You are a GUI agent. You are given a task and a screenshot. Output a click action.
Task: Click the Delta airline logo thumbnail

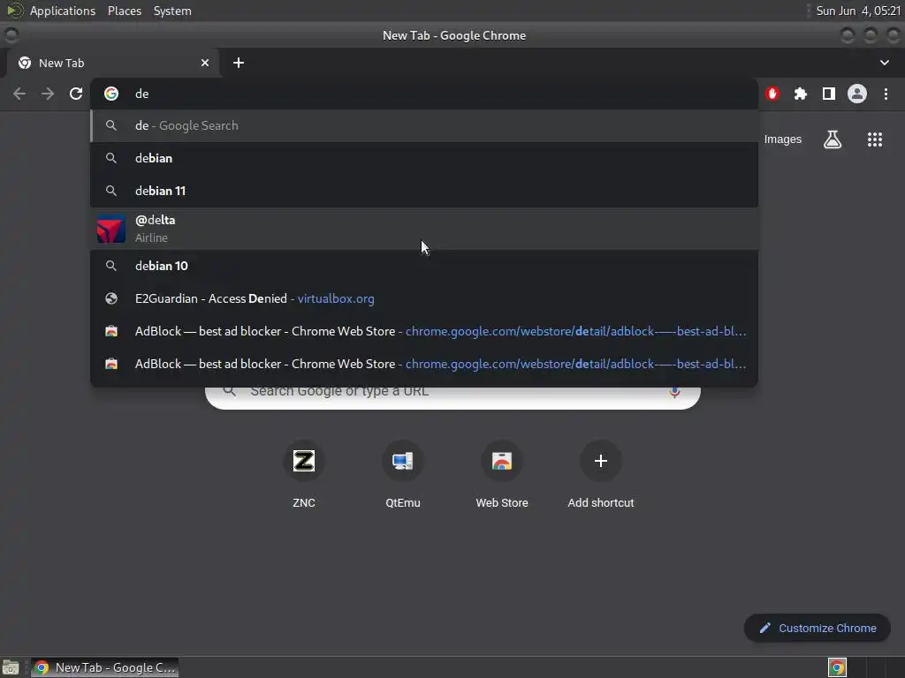pos(110,229)
